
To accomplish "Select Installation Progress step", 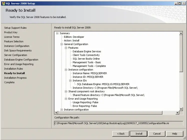I will (15, 78).
